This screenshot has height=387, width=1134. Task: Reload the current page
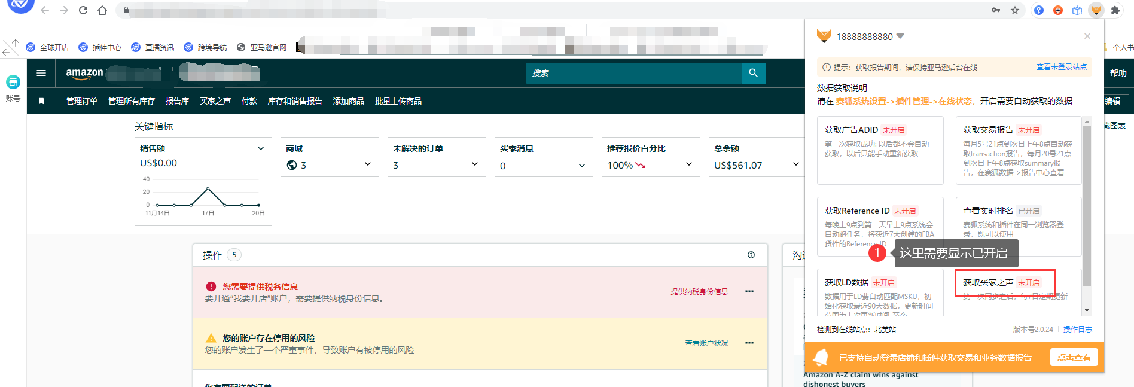[83, 10]
